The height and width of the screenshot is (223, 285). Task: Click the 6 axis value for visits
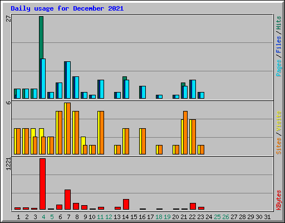click(x=8, y=103)
